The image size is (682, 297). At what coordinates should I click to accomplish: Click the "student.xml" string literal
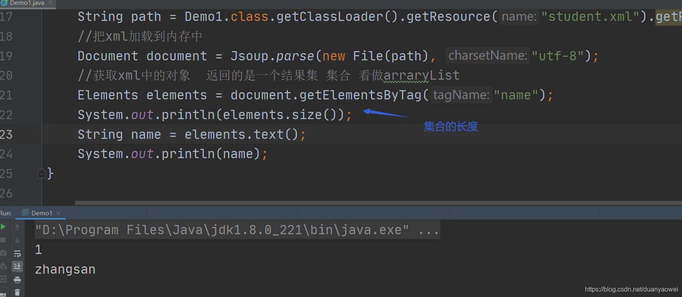pos(590,17)
